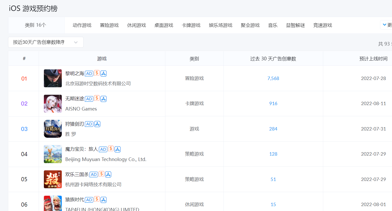This screenshot has width=392, height=211.
Task: Click AD badge next to 欢乐三国杀
Action: [x=94, y=174]
